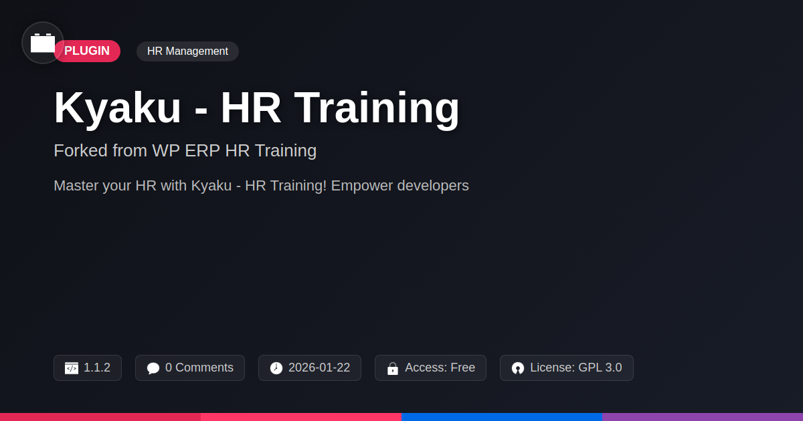Click the 'Forked from WP ERP HR Training' subtitle
Viewport: 803px width, 421px height.
click(185, 150)
